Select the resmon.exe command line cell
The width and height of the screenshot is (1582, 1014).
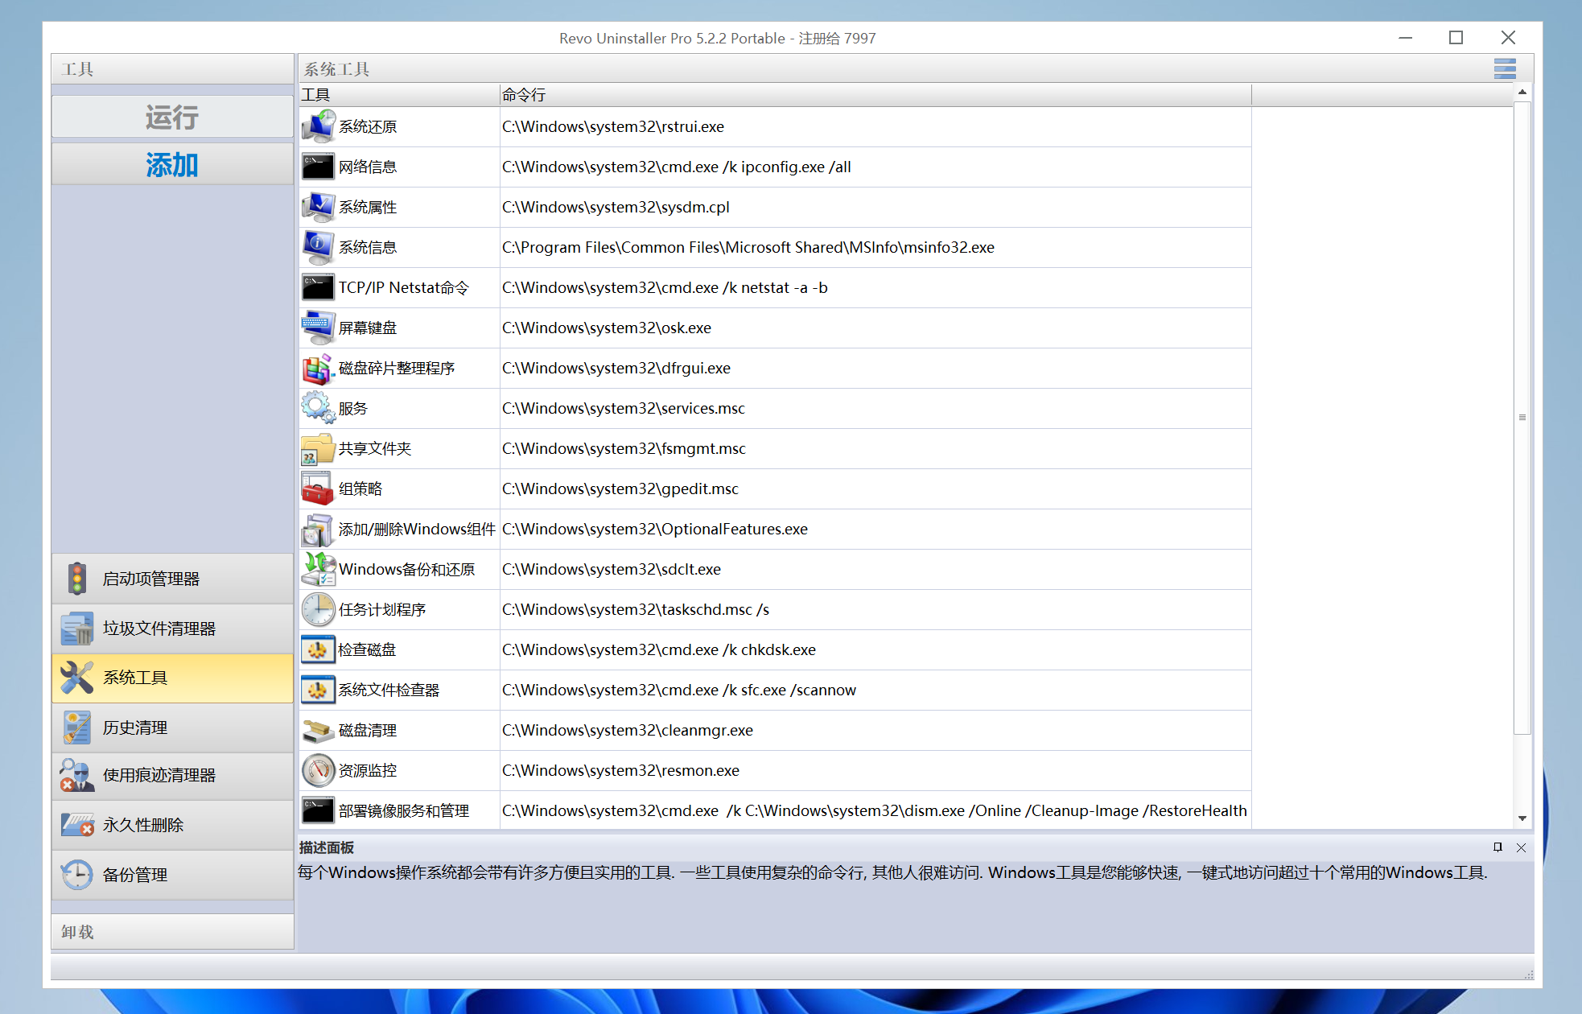coord(875,771)
